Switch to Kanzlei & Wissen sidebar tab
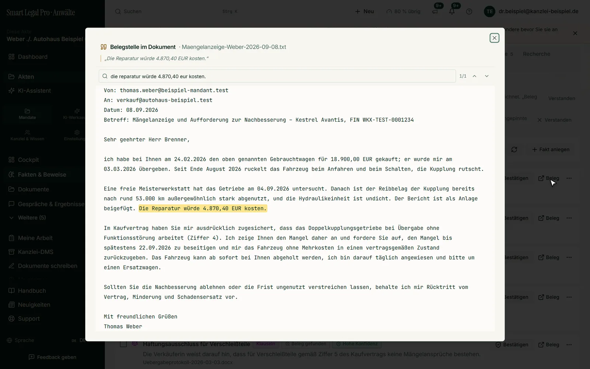The image size is (590, 369). pyautogui.click(x=27, y=135)
